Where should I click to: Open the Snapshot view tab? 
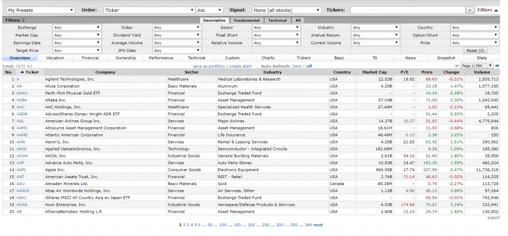click(446, 58)
